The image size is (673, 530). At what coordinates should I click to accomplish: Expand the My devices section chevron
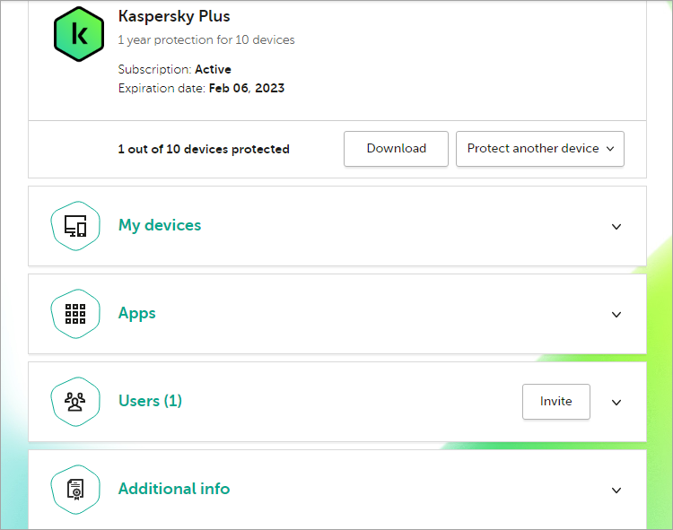pos(616,227)
